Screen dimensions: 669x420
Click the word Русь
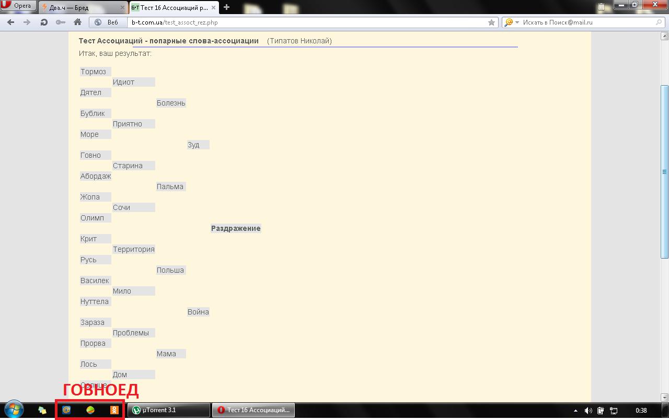[88, 260]
